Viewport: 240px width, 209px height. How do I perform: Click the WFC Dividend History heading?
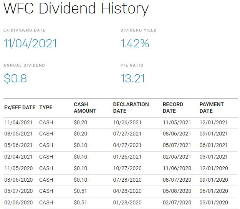point(76,9)
